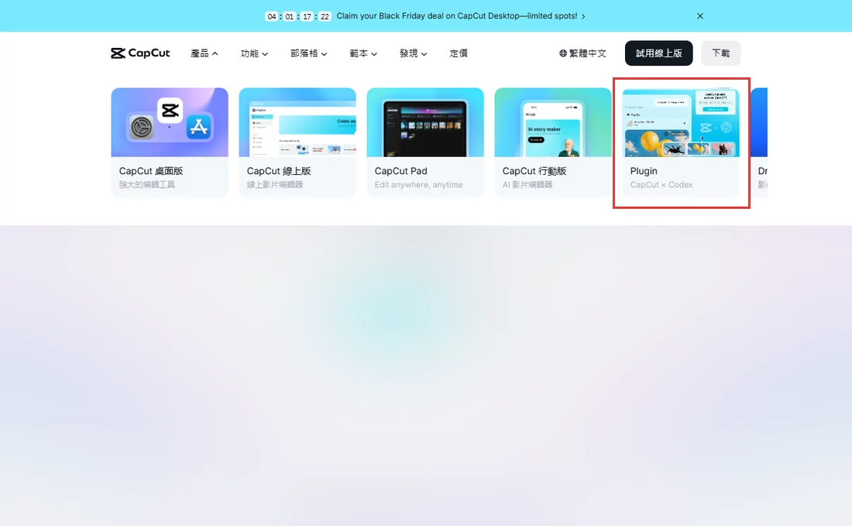Click the arrow after banner text
Screen dimensions: 852x526
point(583,17)
